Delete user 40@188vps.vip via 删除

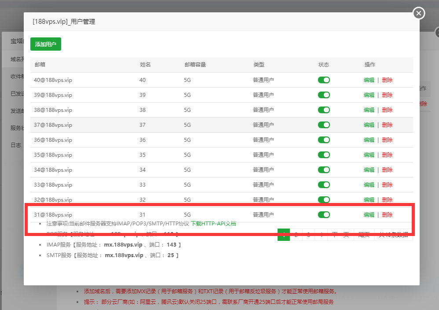(387, 80)
